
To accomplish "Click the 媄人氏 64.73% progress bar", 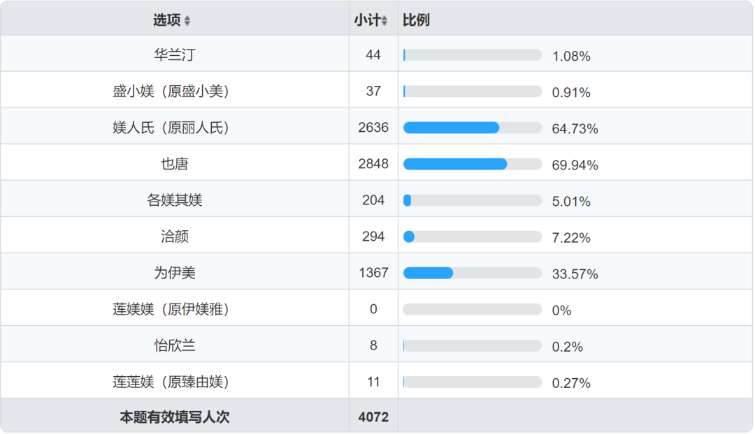I will pos(473,128).
